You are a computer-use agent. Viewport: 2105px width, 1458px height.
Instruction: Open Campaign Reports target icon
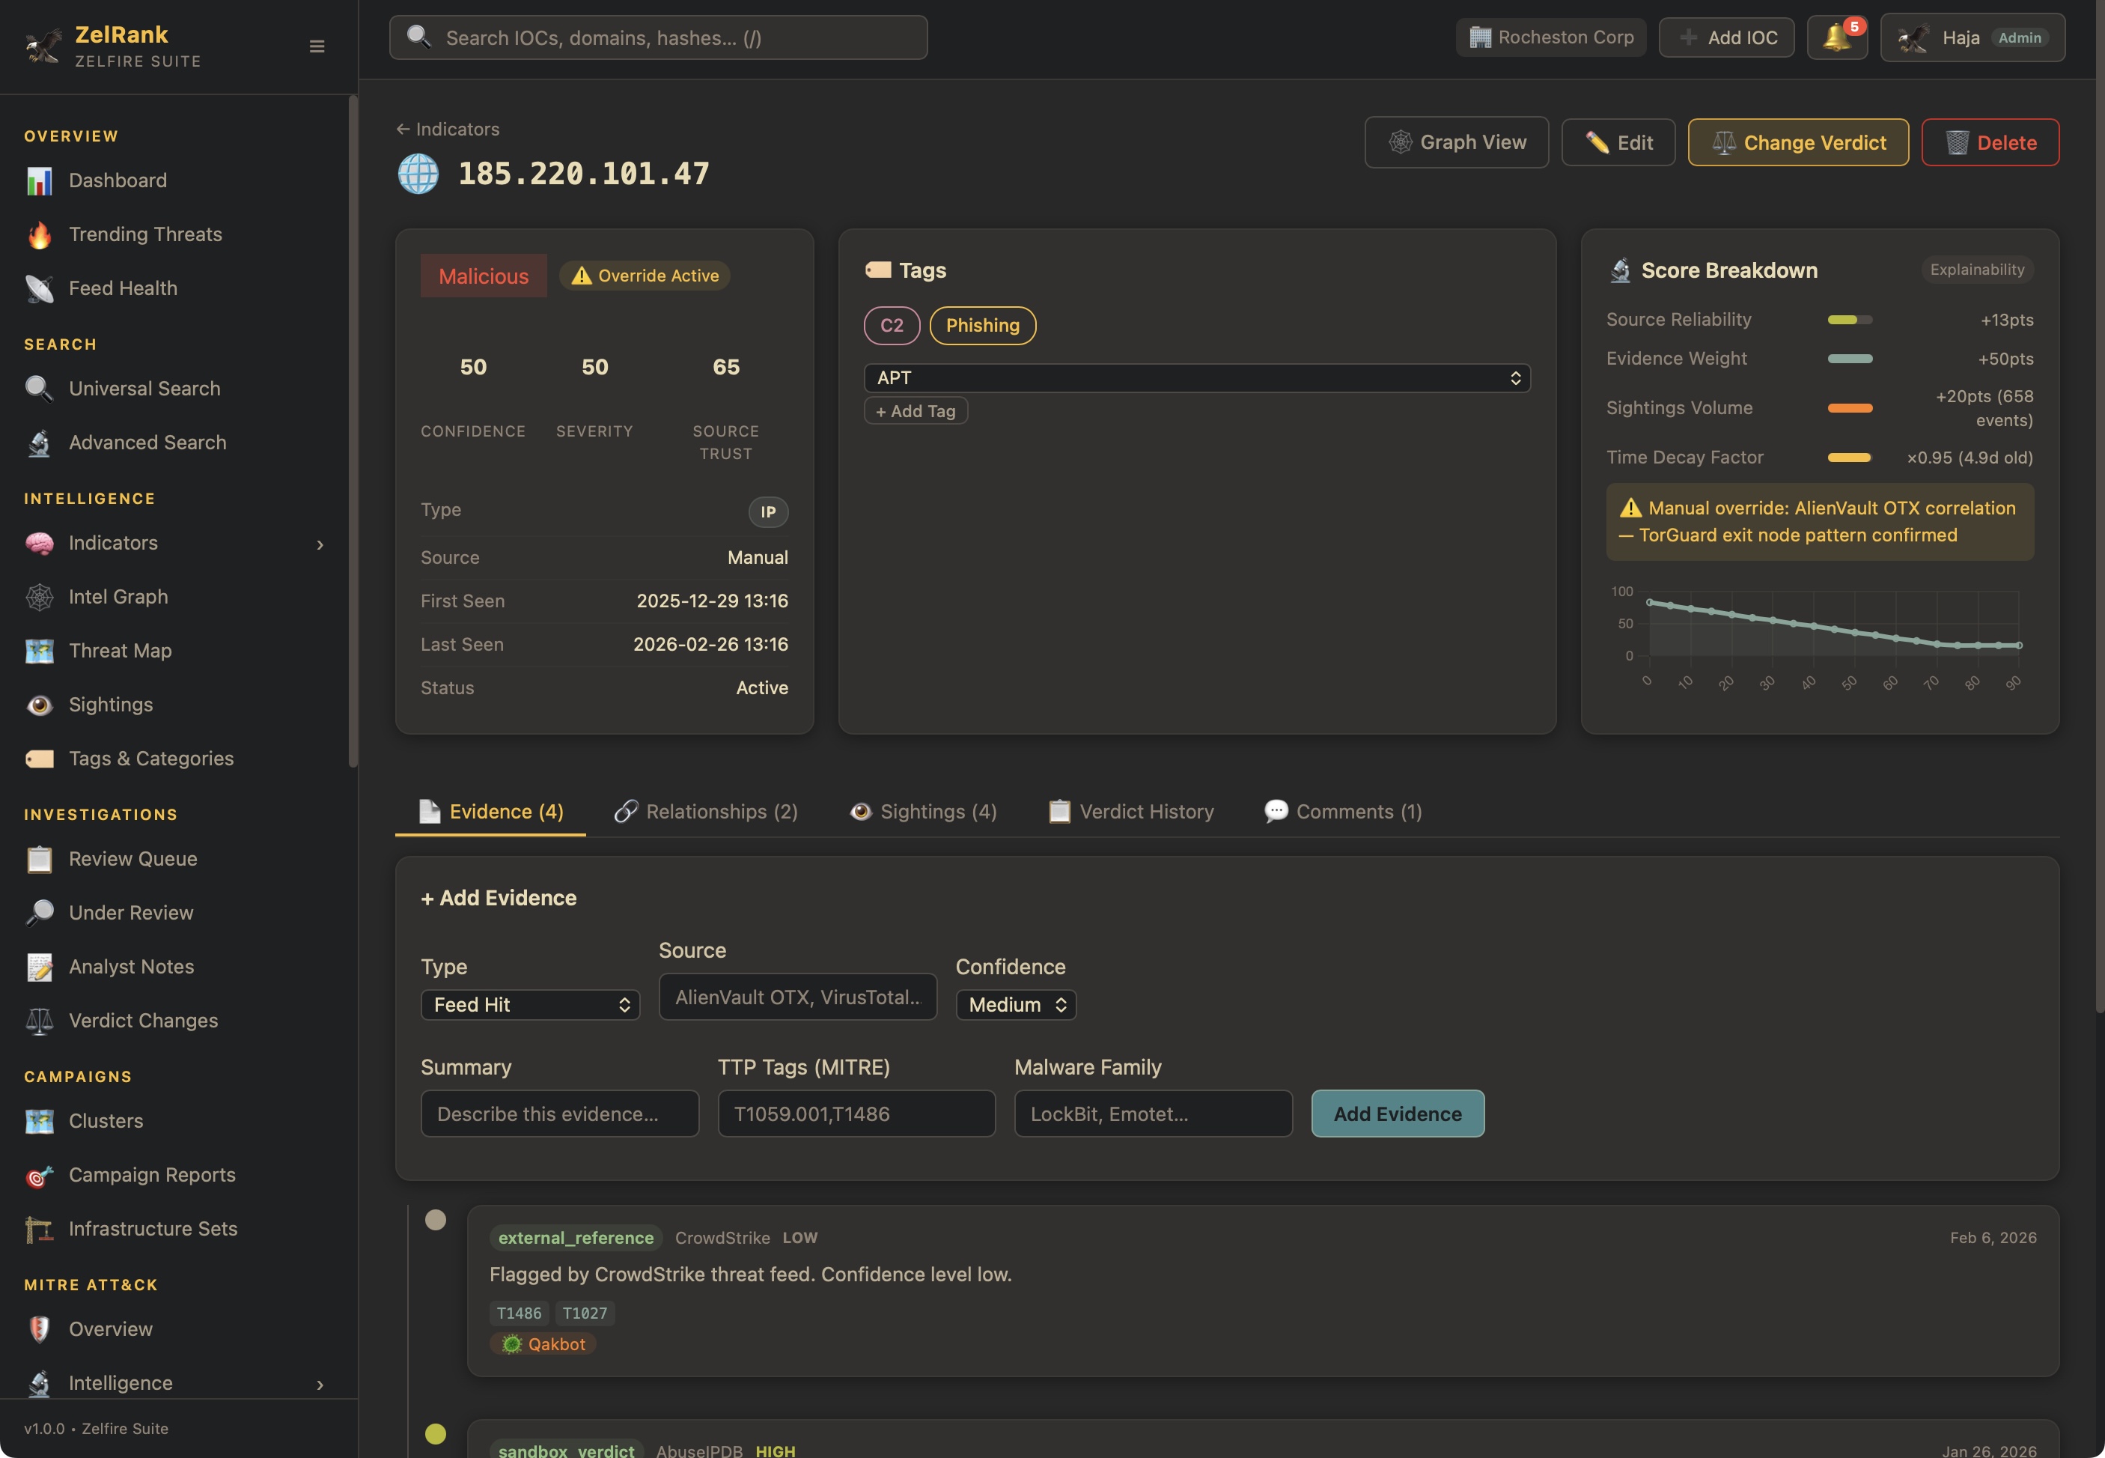pos(39,1176)
